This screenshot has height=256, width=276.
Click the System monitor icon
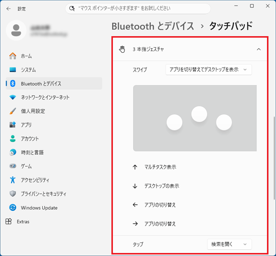pyautogui.click(x=13, y=70)
